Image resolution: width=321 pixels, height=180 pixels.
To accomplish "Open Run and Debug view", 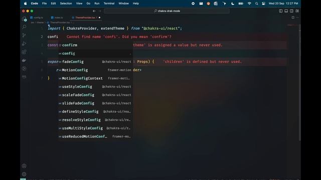I will coord(24,43).
